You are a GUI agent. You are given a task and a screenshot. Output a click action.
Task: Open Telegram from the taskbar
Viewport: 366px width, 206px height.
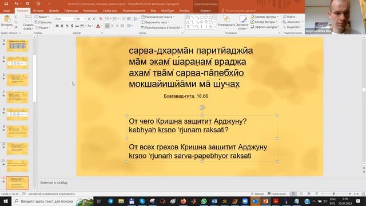click(x=110, y=201)
